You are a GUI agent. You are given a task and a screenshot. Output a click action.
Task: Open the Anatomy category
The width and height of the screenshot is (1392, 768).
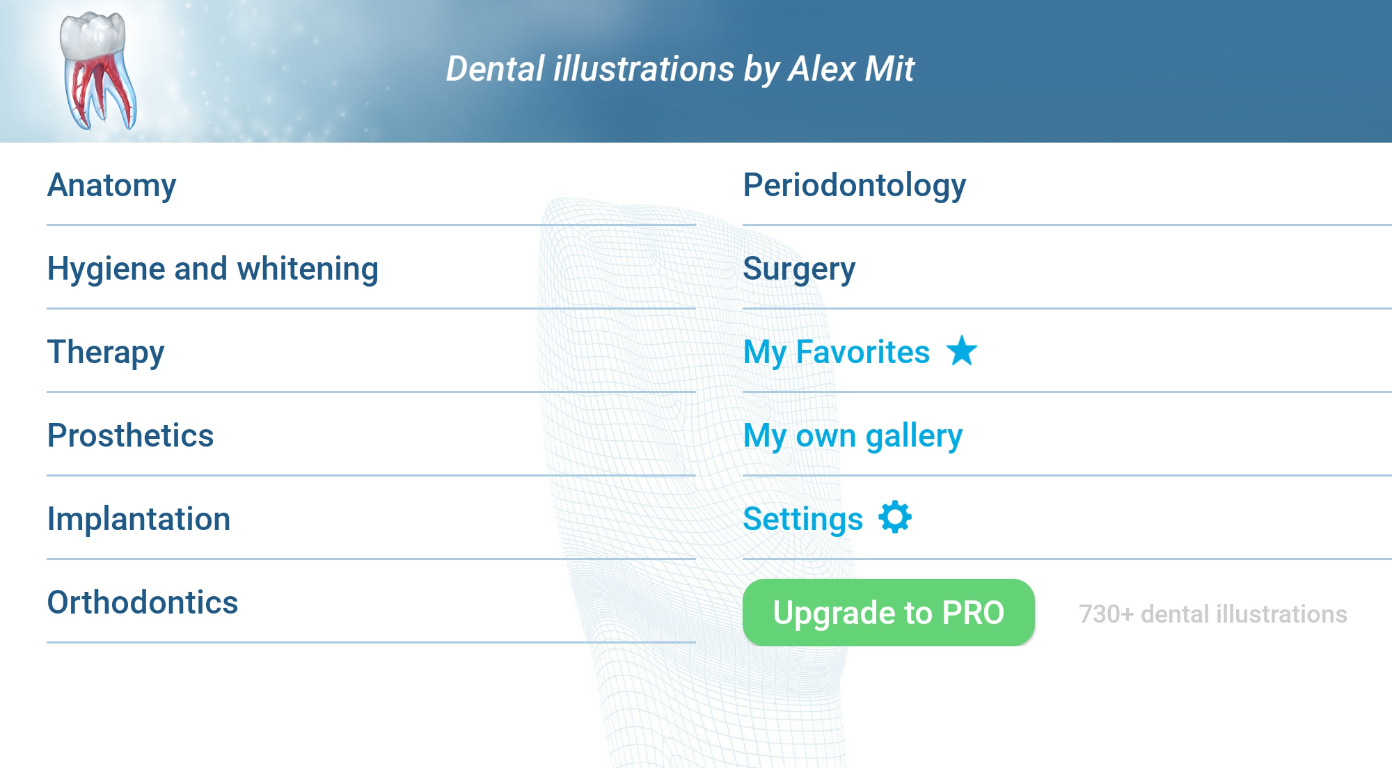pyautogui.click(x=371, y=185)
